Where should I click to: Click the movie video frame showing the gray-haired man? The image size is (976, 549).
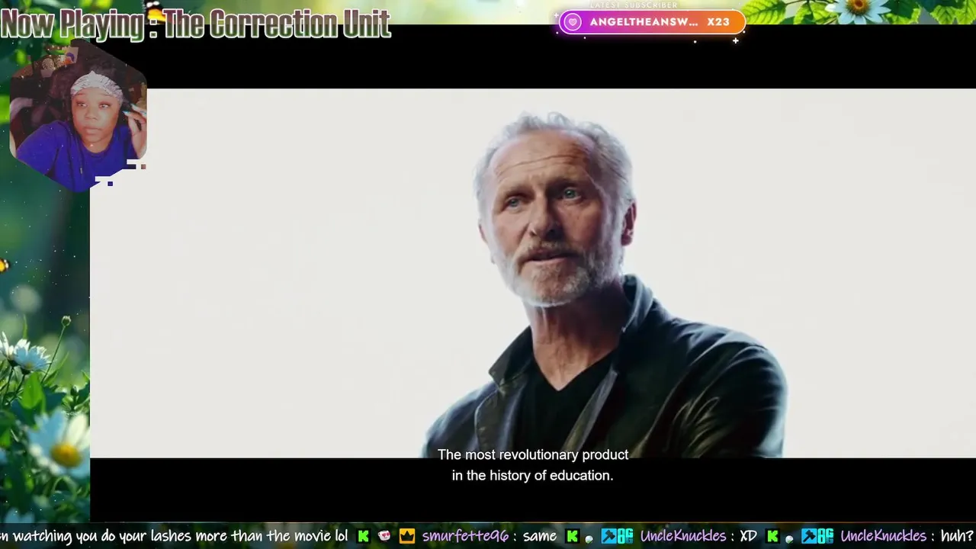tap(533, 273)
